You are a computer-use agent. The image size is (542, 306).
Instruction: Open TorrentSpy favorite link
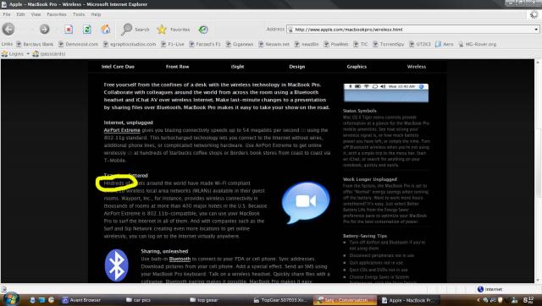click(388, 44)
